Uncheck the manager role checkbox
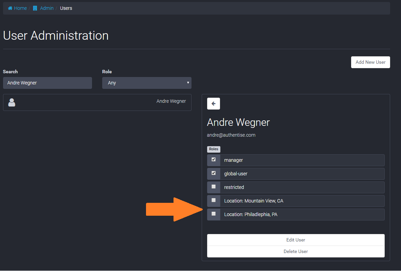 point(214,160)
